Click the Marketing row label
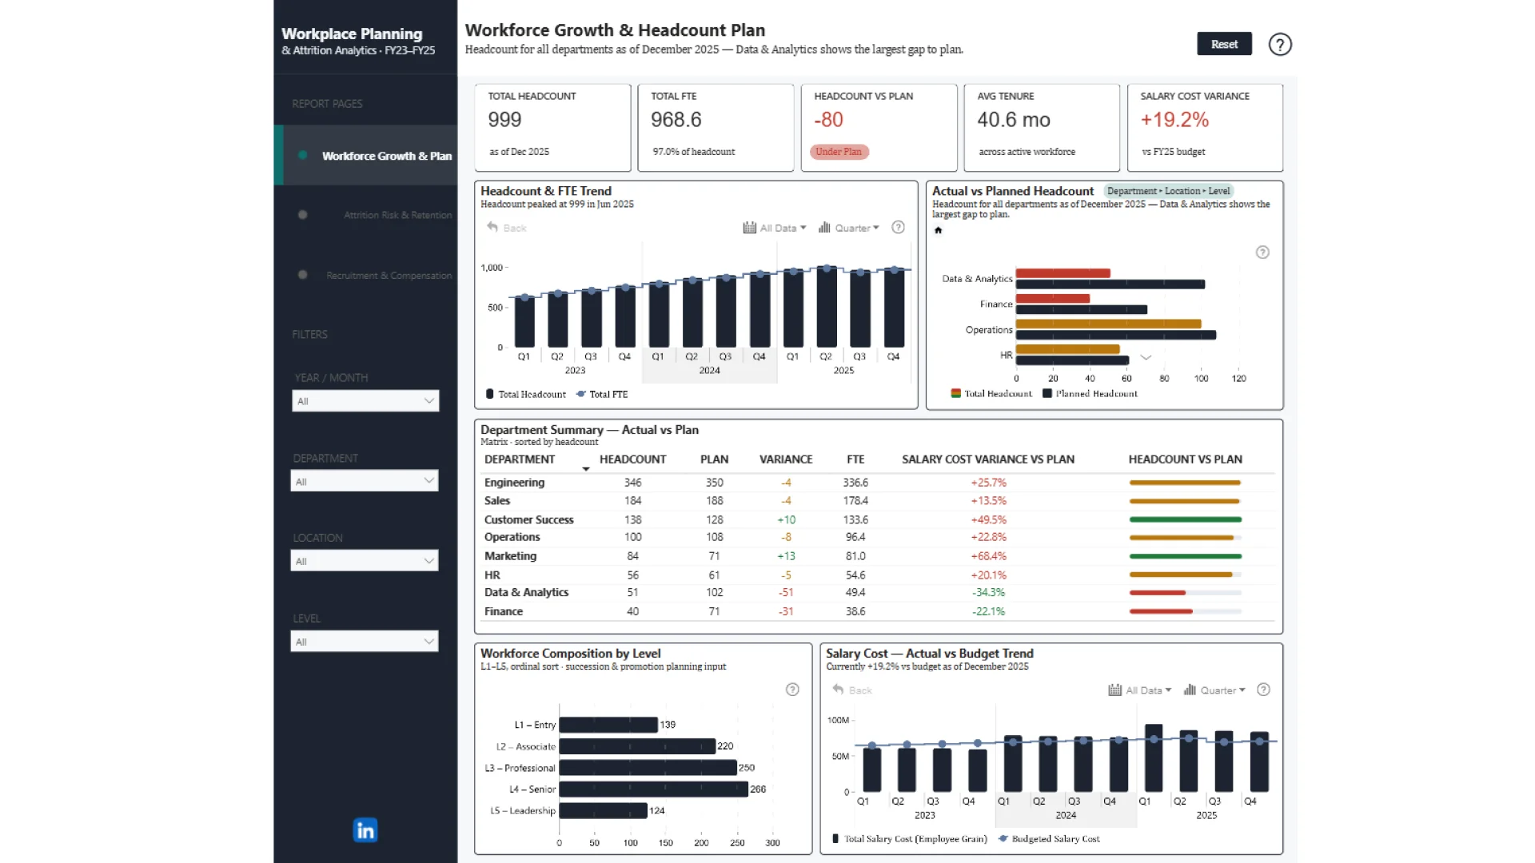The image size is (1535, 863). click(510, 556)
